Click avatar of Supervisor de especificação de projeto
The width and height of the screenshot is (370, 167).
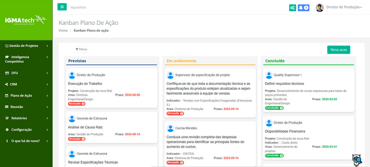click(170, 75)
